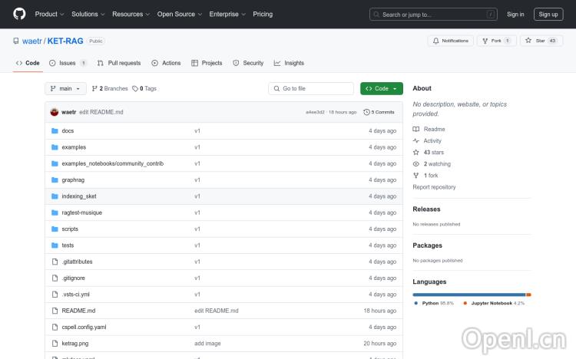This screenshot has height=359, width=576.
Task: Fork the KET-RAG repository
Action: [492, 41]
